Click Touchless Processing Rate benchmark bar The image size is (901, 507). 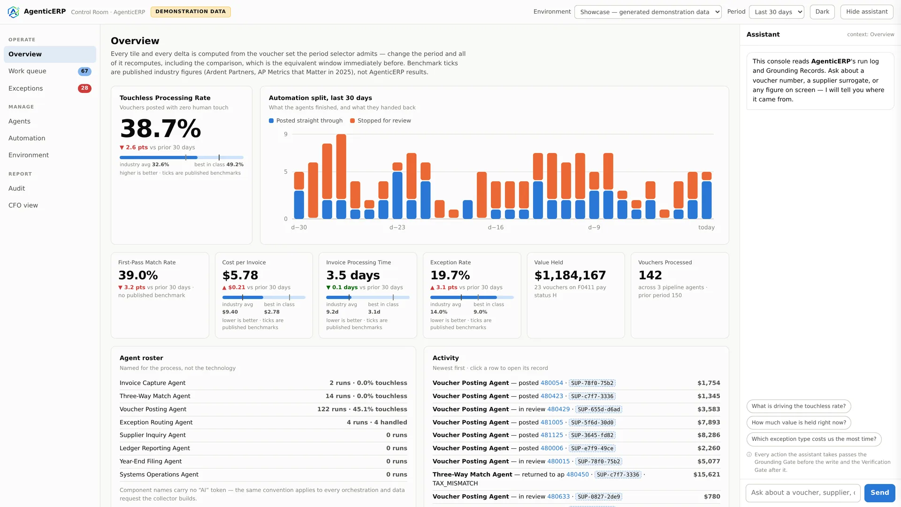coord(181,157)
